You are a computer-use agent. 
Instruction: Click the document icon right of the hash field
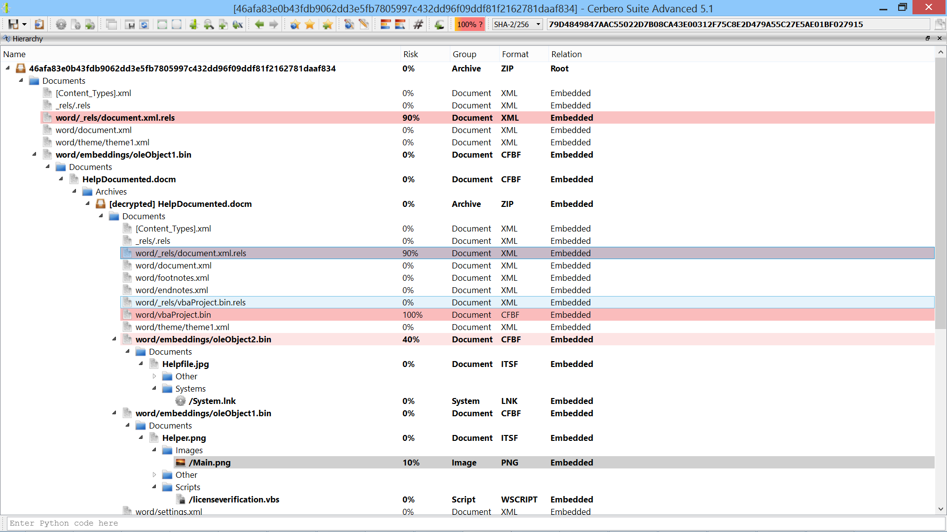940,24
